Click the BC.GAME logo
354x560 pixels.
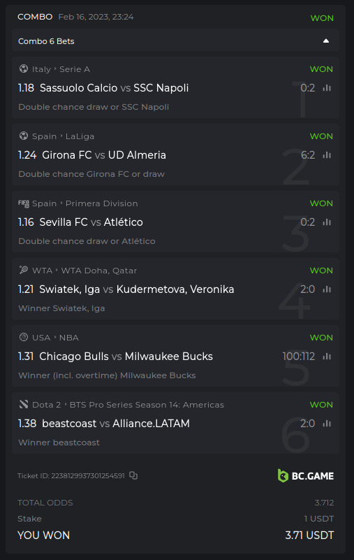click(306, 475)
